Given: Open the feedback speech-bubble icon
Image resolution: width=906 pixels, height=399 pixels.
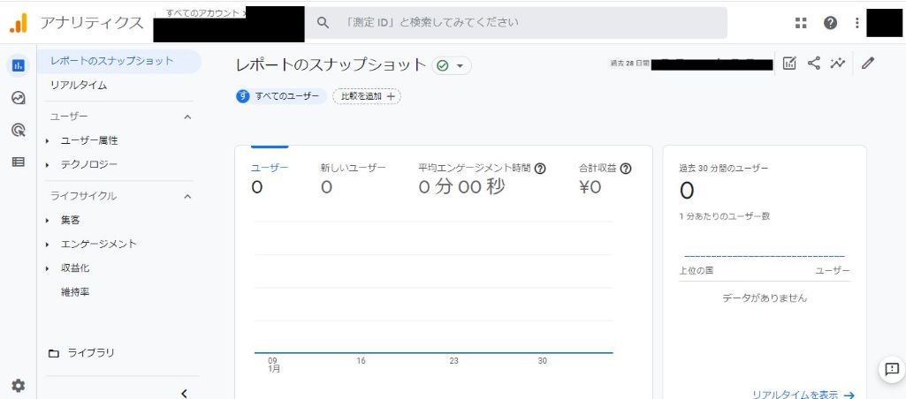Looking at the screenshot, I should coord(892,369).
